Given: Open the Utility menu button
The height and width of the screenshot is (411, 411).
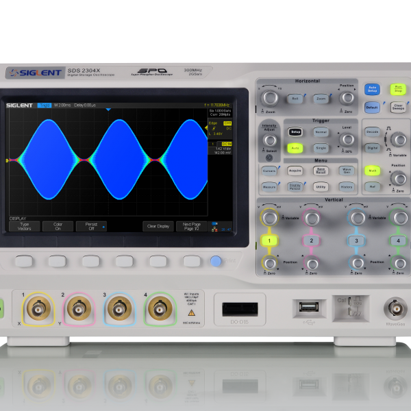Looking at the screenshot, I should tap(321, 186).
